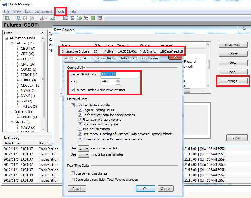Viewport: 251px width, 198px height.
Task: Collapse the Stocks tree node
Action: [12, 123]
